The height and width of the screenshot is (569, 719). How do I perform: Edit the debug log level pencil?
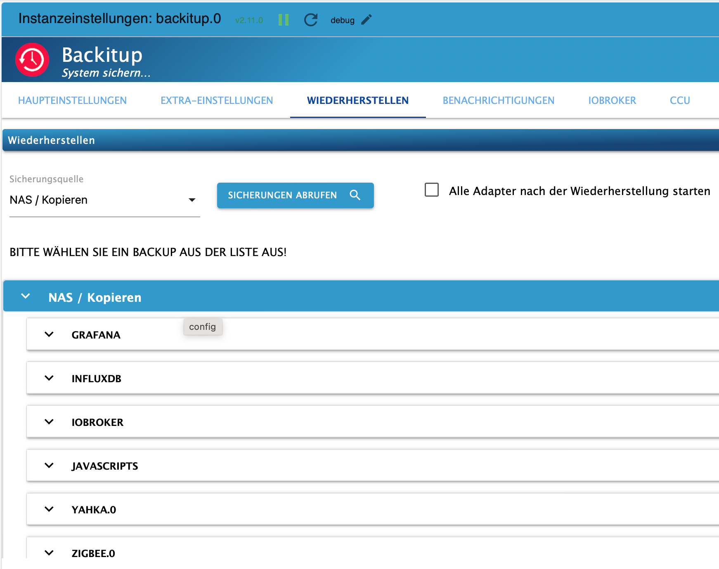[367, 20]
